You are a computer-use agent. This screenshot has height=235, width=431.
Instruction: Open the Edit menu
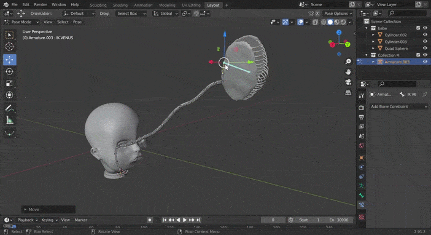tap(26, 5)
